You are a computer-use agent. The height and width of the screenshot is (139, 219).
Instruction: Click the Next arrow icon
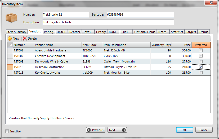124,130
